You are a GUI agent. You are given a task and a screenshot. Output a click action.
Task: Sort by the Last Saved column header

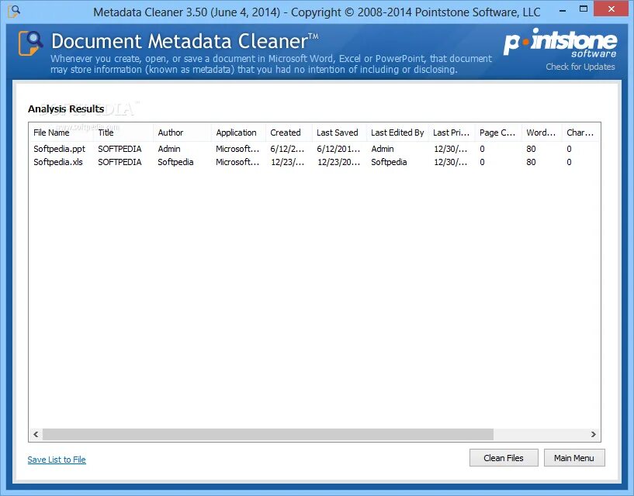[339, 133]
